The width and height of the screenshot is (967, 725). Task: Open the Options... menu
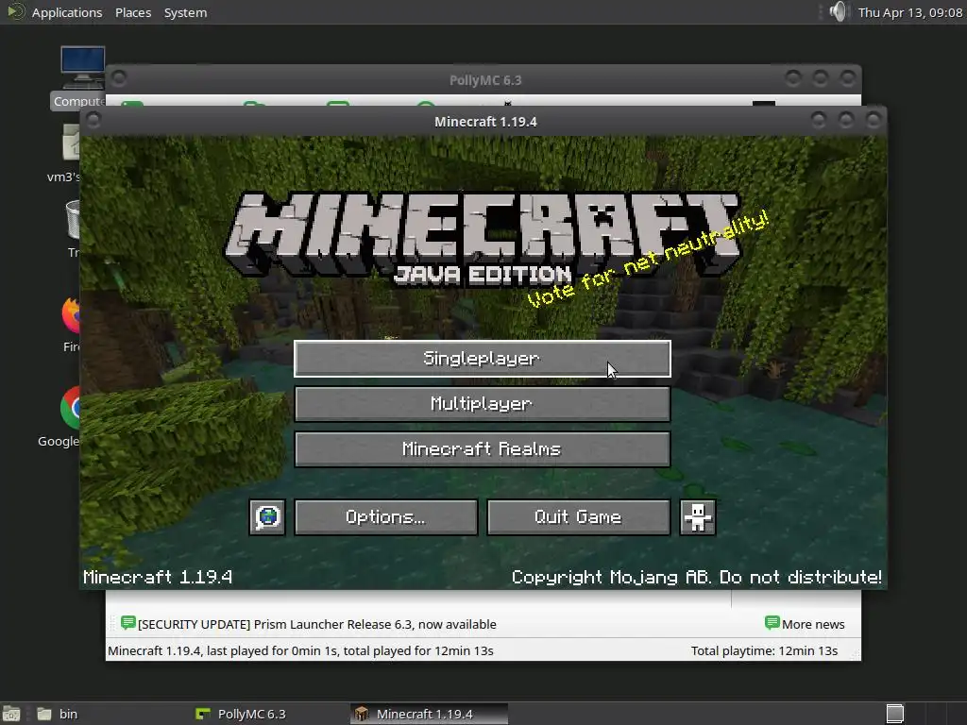coord(386,516)
